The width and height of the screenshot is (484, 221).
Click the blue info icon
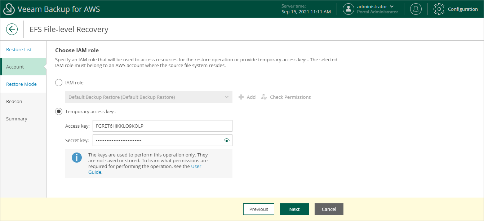click(x=77, y=158)
